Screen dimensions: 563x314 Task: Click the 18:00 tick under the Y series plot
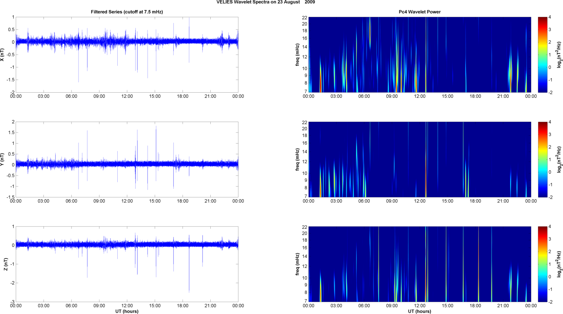[x=183, y=201]
